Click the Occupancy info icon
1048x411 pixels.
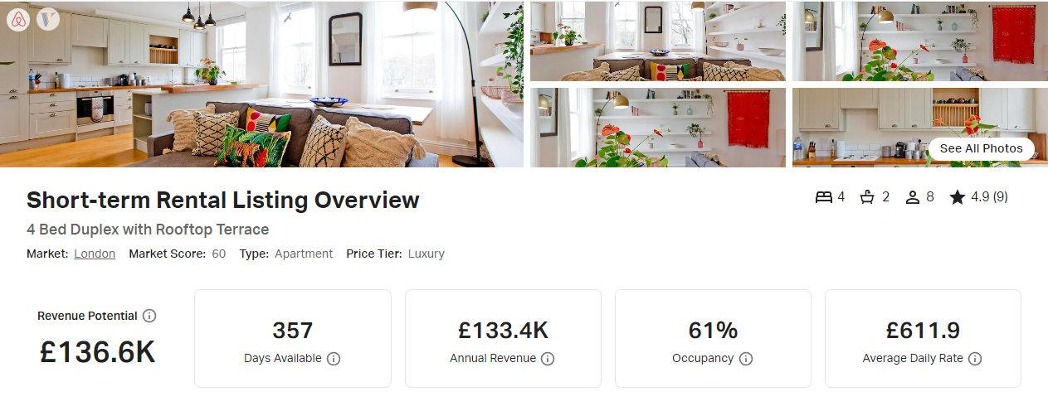pos(746,359)
